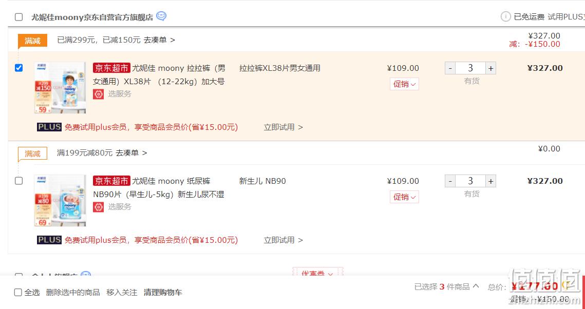The width and height of the screenshot is (585, 309).
Task: Click the PLUS badge under the 纸尿裤 item
Action: [x=49, y=240]
